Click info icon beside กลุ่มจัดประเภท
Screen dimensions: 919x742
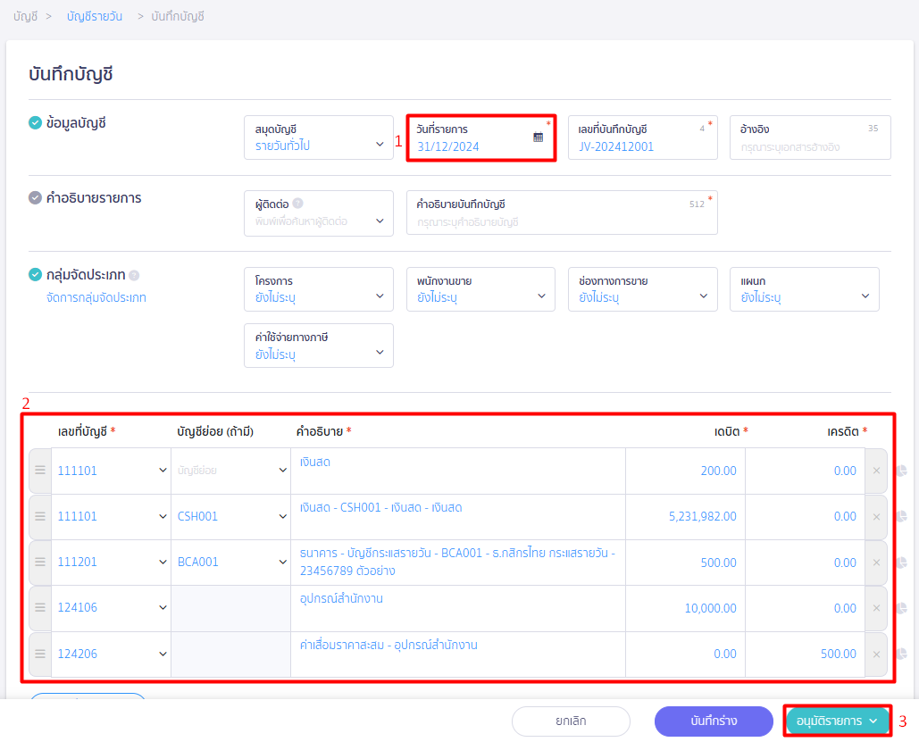tap(134, 276)
